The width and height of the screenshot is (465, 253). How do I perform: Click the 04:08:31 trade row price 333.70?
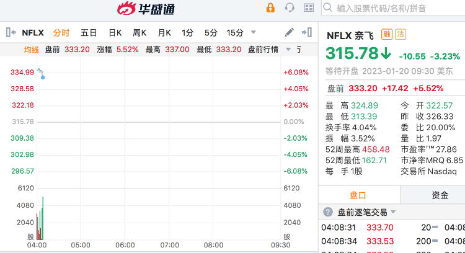[380, 228]
